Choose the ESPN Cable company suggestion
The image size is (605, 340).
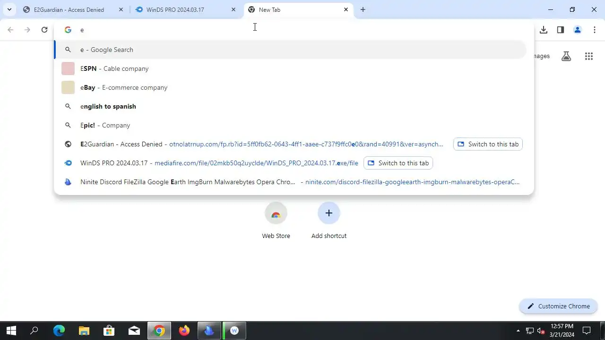[x=290, y=68]
